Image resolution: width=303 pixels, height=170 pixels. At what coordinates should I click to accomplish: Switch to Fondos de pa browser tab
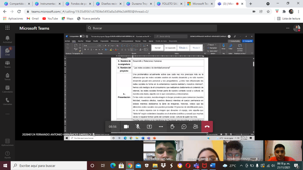(78, 3)
